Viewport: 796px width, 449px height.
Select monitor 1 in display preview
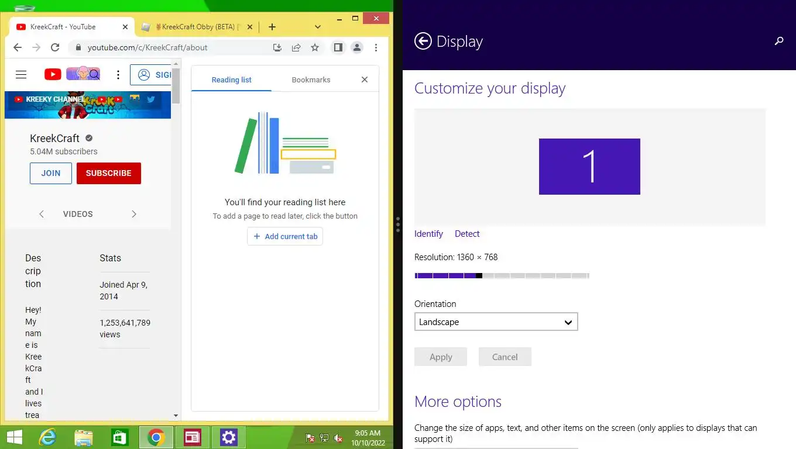click(589, 167)
